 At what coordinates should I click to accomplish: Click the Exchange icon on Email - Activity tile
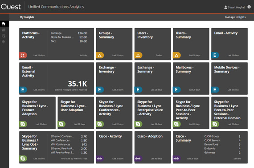(215, 55)
